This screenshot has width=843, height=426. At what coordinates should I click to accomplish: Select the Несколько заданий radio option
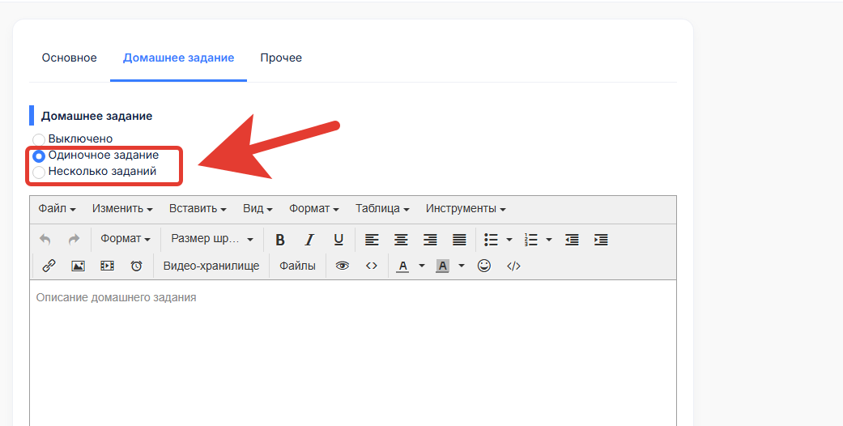(x=39, y=173)
